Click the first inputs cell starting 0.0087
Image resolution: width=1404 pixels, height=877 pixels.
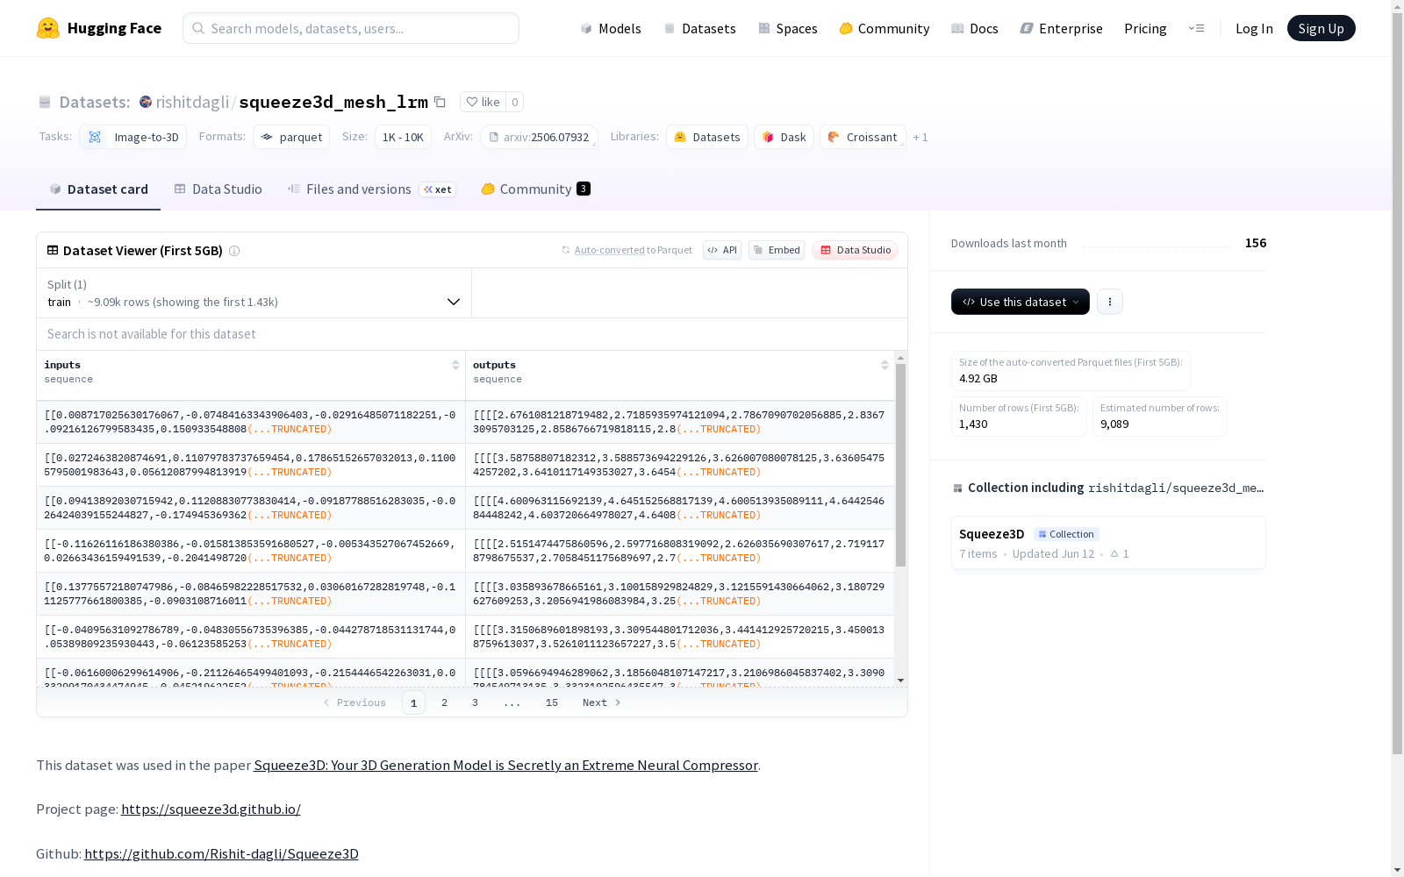(251, 422)
